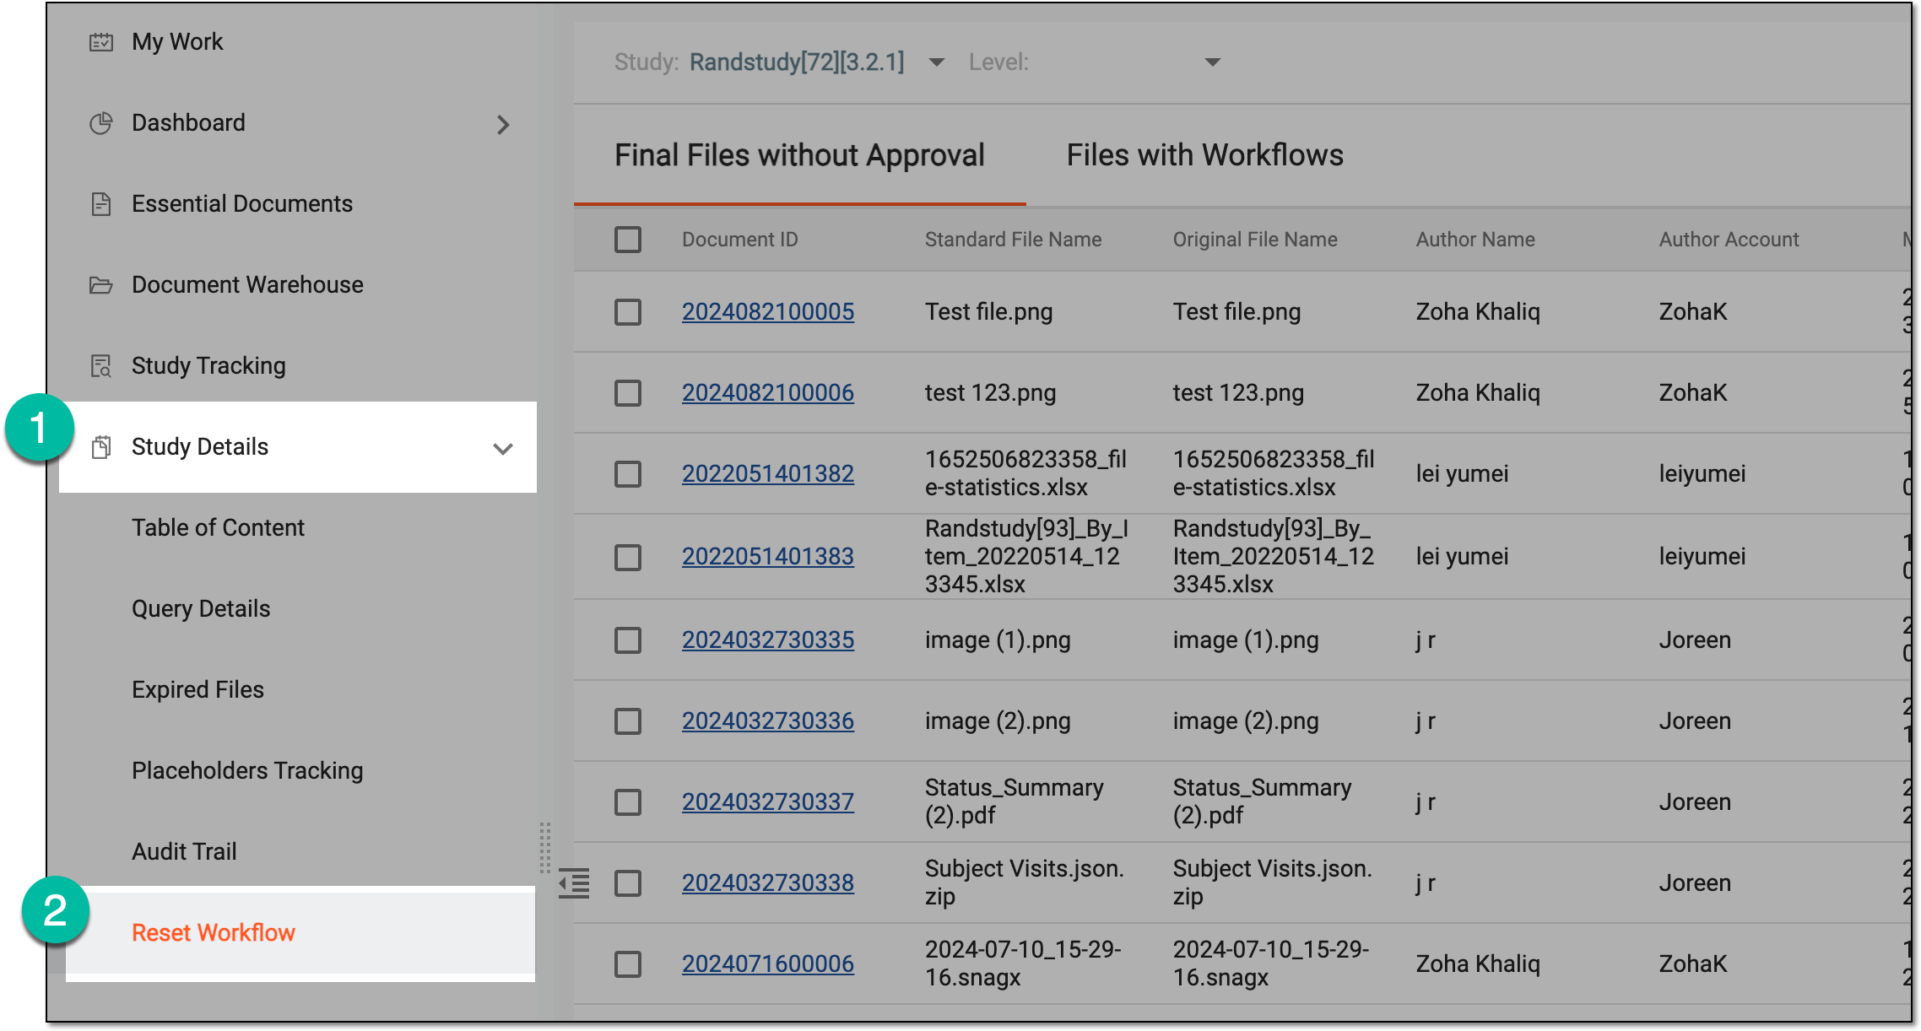Image resolution: width=1921 pixels, height=1031 pixels.
Task: Check the row for document 2022051401383
Action: [x=628, y=557]
